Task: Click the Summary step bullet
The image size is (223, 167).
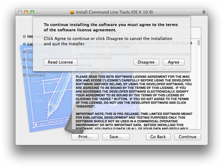Action: (x=24, y=75)
